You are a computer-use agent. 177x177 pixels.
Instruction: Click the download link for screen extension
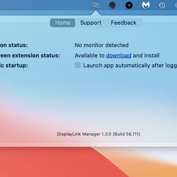(x=119, y=56)
